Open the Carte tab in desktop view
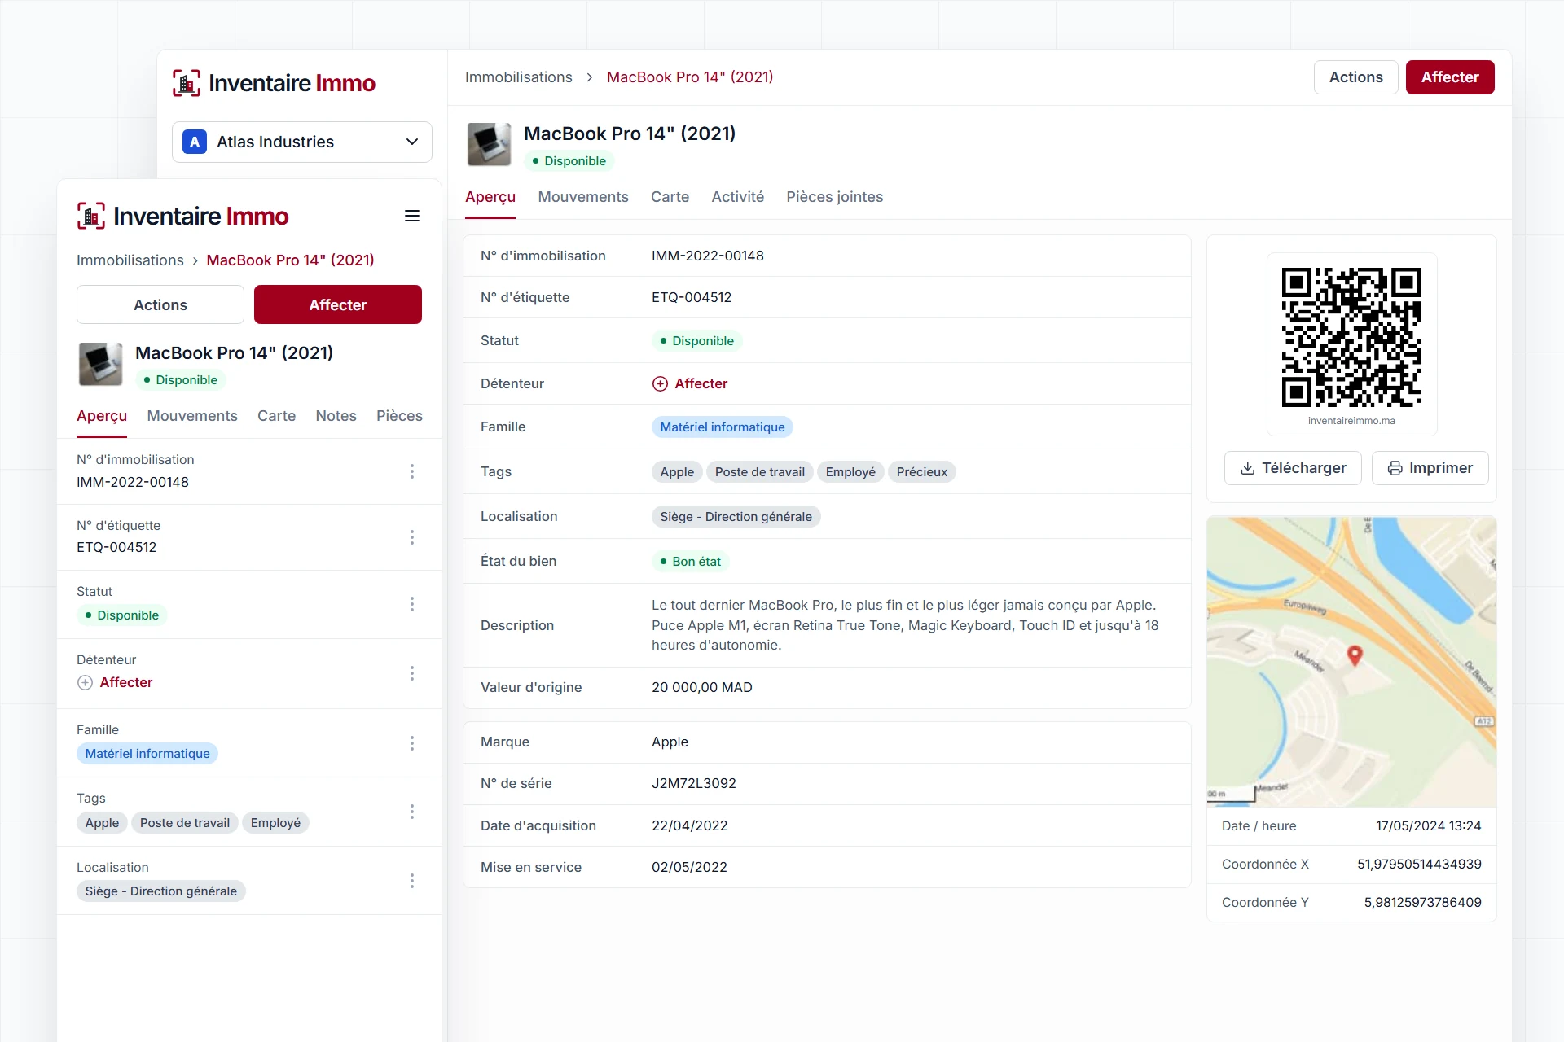The width and height of the screenshot is (1564, 1042). (x=670, y=197)
